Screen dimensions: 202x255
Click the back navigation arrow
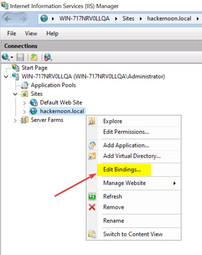[x=8, y=19]
